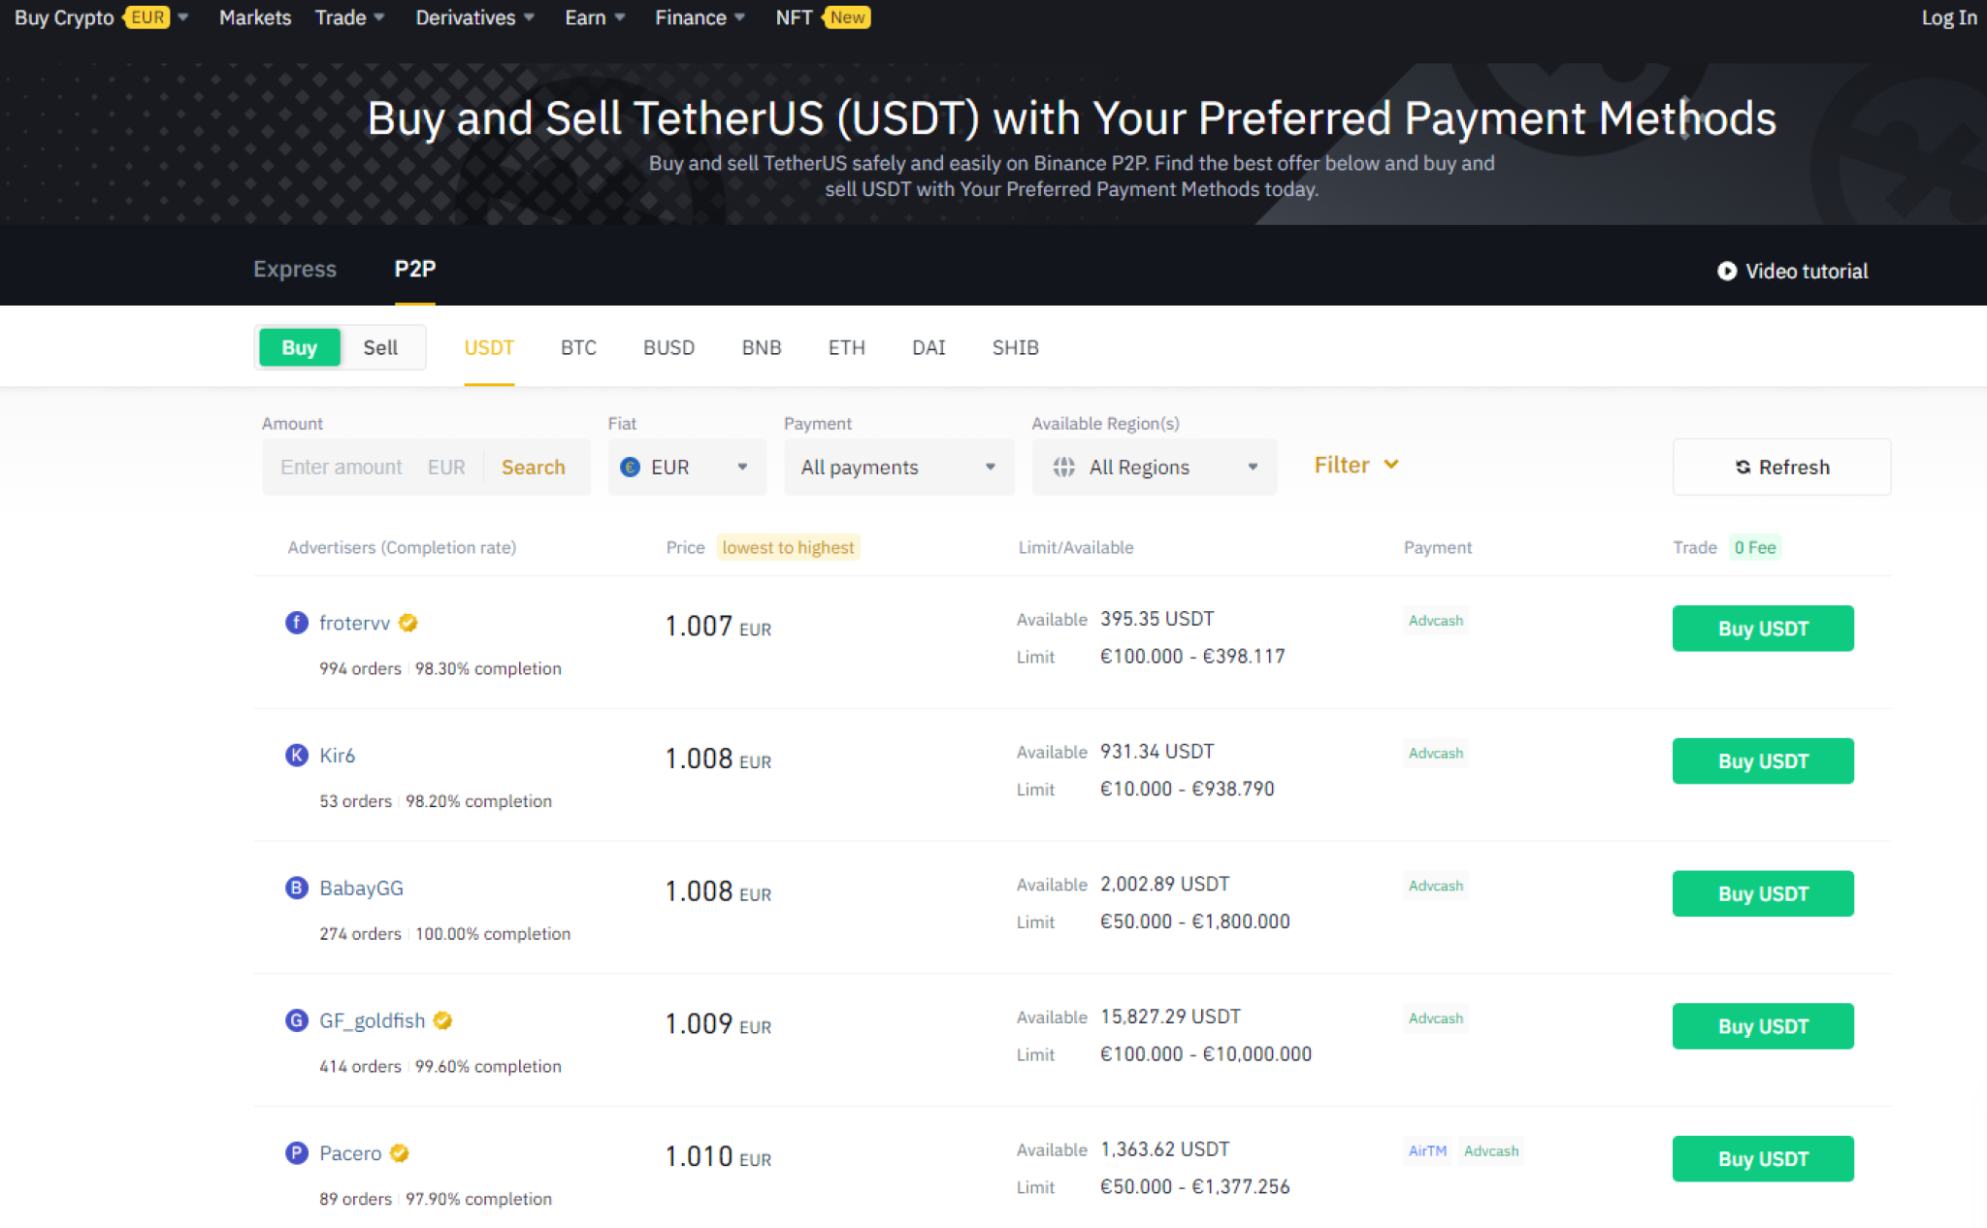Switch to the Sell option
The width and height of the screenshot is (1987, 1228).
pos(381,346)
